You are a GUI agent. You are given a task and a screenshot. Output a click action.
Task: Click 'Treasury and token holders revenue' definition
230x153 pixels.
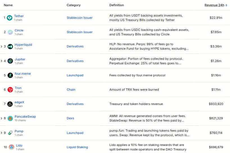coord(136,104)
